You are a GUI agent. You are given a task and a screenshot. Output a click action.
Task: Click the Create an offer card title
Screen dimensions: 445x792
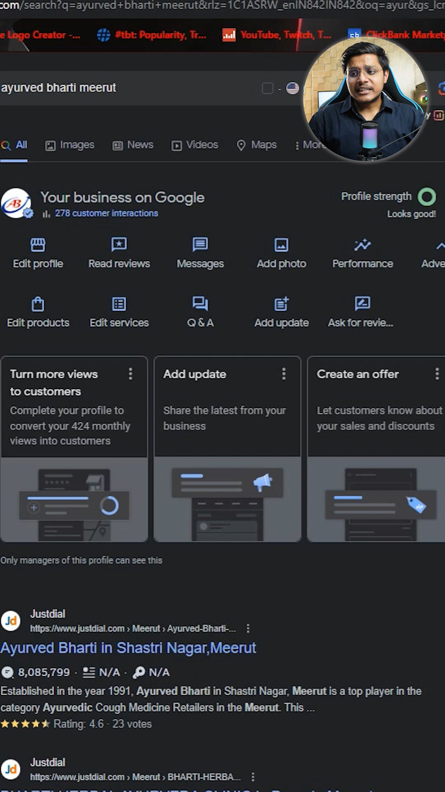click(358, 374)
